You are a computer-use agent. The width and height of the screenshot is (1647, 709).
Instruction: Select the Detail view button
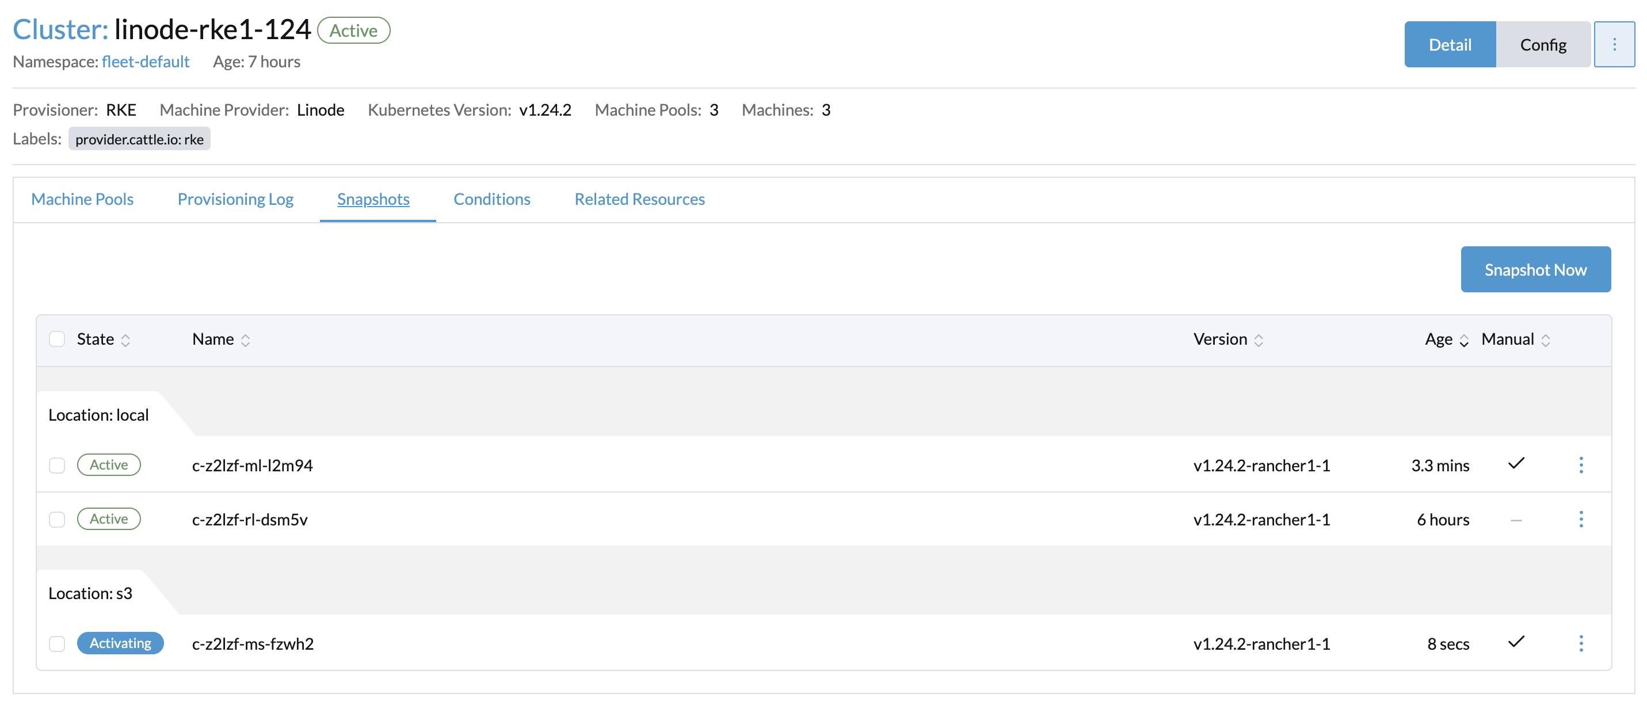[1450, 44]
